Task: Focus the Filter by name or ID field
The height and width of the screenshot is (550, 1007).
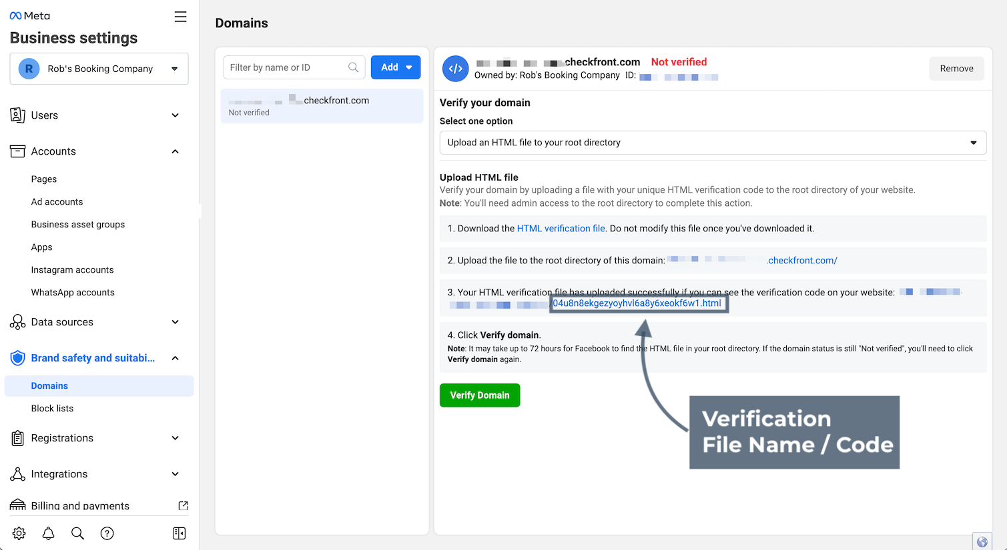Action: point(294,67)
